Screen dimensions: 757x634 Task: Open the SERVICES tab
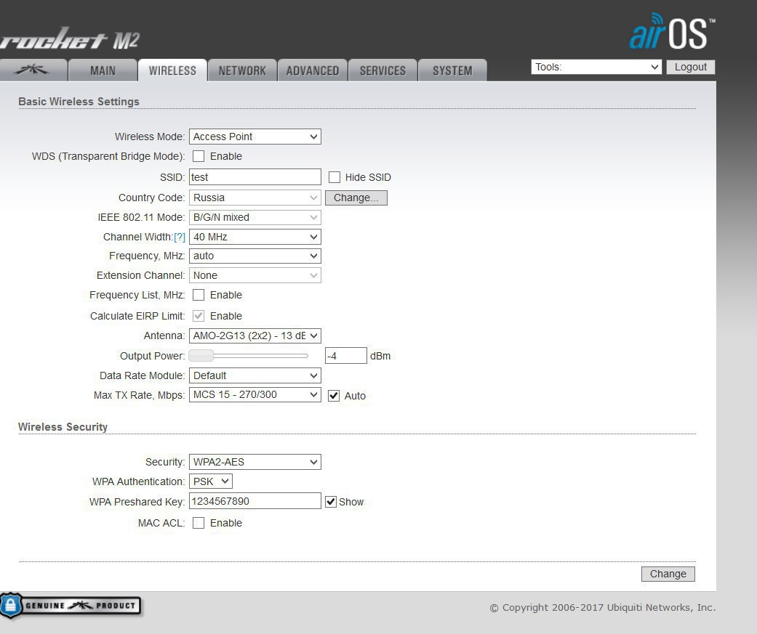[x=382, y=70]
